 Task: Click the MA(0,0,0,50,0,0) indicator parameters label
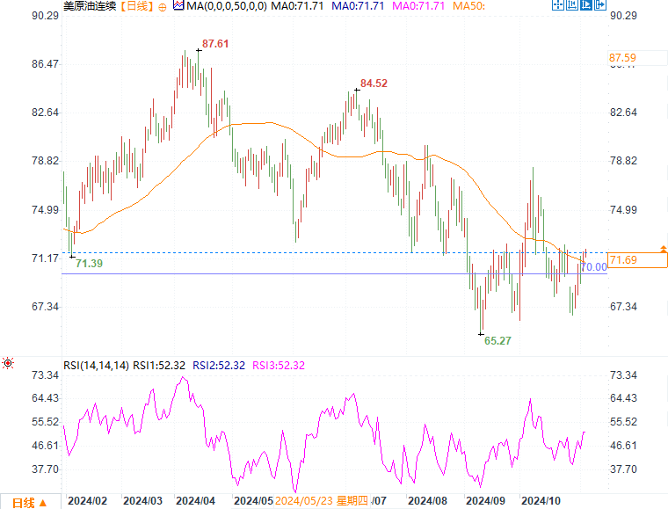tap(227, 6)
